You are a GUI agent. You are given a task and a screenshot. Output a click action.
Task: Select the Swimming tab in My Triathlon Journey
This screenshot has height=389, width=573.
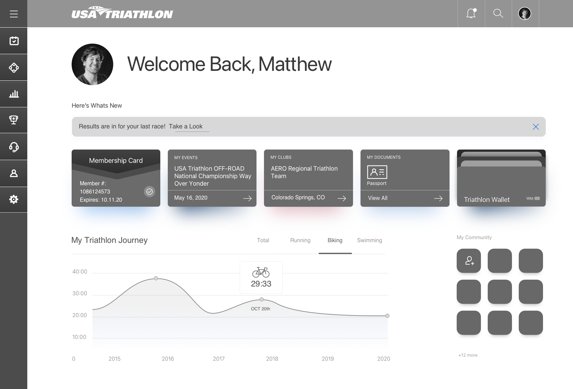click(369, 240)
